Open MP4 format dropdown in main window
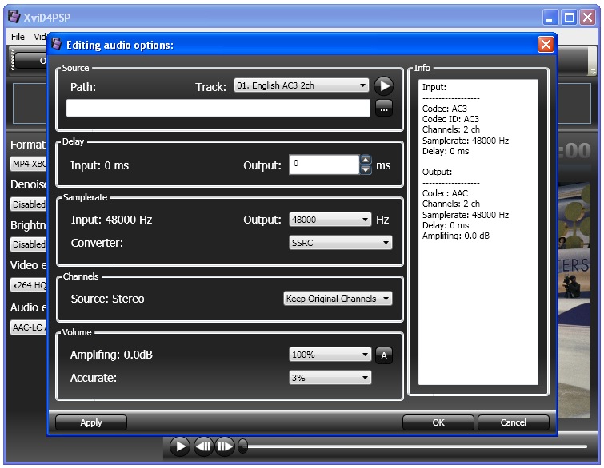 [x=29, y=164]
